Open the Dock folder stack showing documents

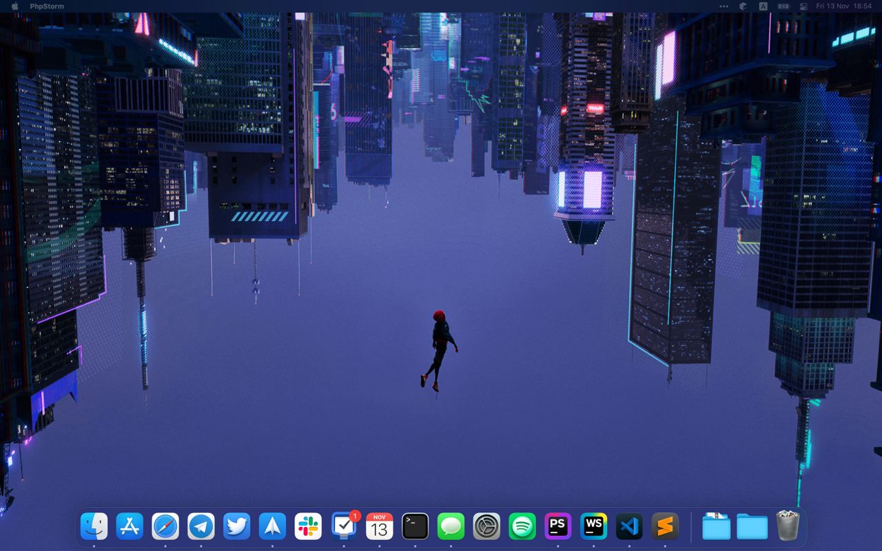click(x=717, y=527)
